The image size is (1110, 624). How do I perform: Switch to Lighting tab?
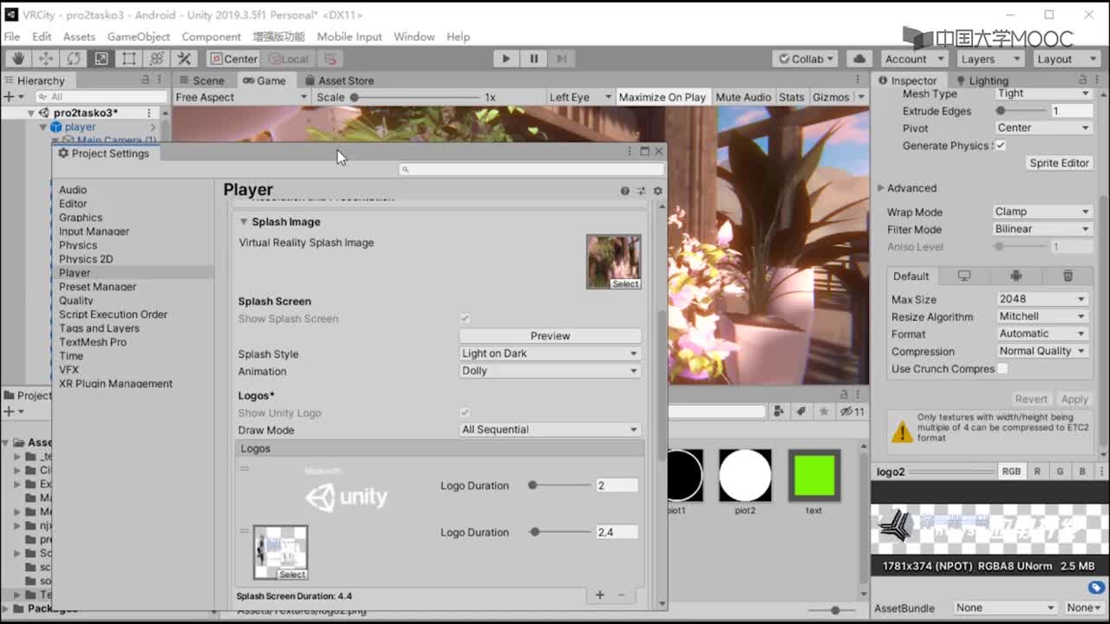pos(981,81)
